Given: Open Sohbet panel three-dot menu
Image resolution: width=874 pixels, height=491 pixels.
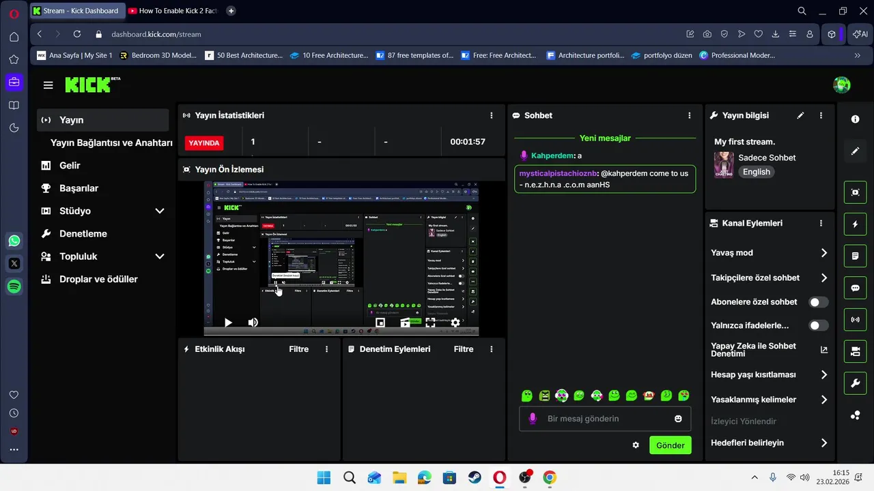Looking at the screenshot, I should click(x=690, y=115).
